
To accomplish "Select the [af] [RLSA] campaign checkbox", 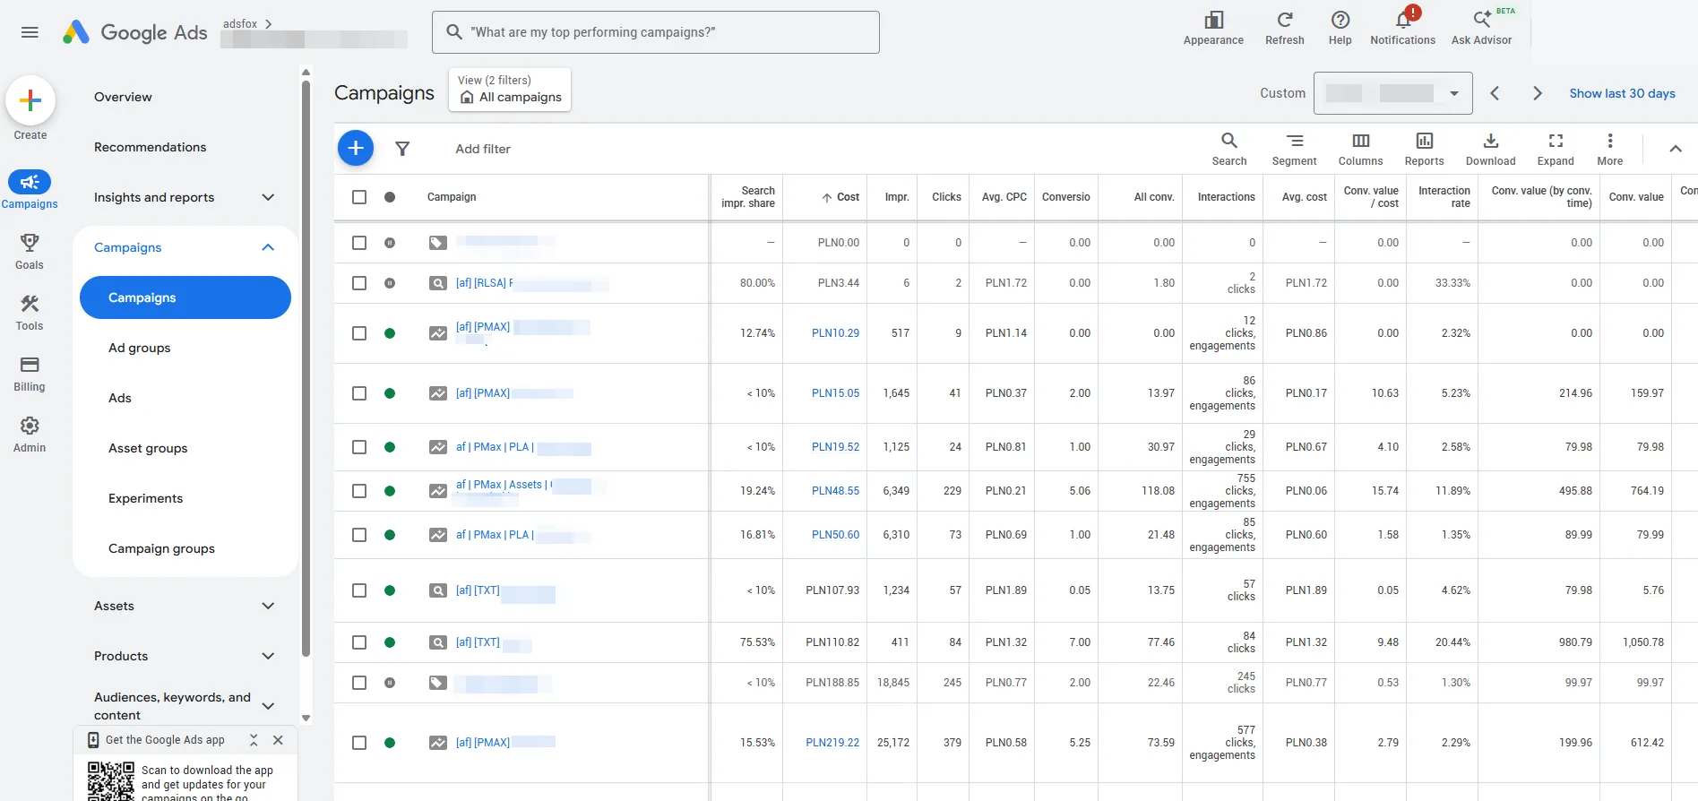I will (359, 283).
